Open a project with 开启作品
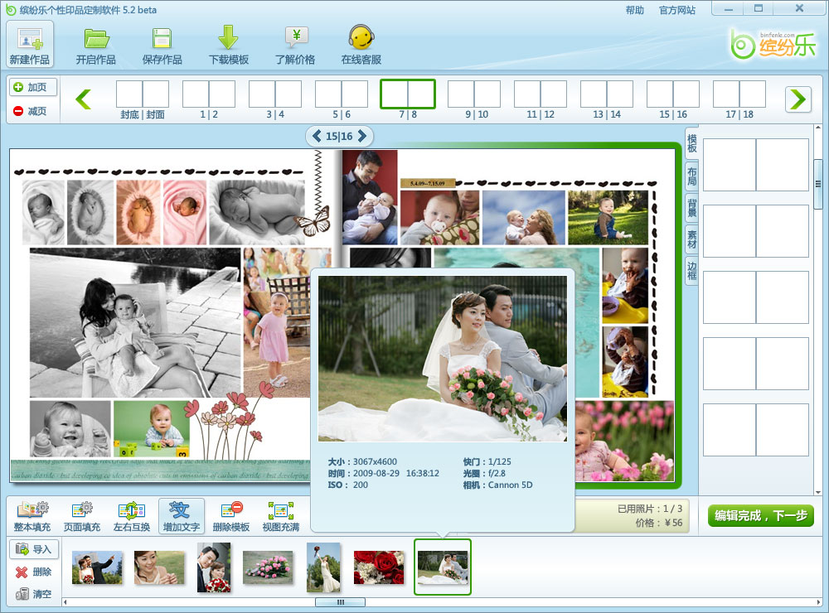 point(95,44)
